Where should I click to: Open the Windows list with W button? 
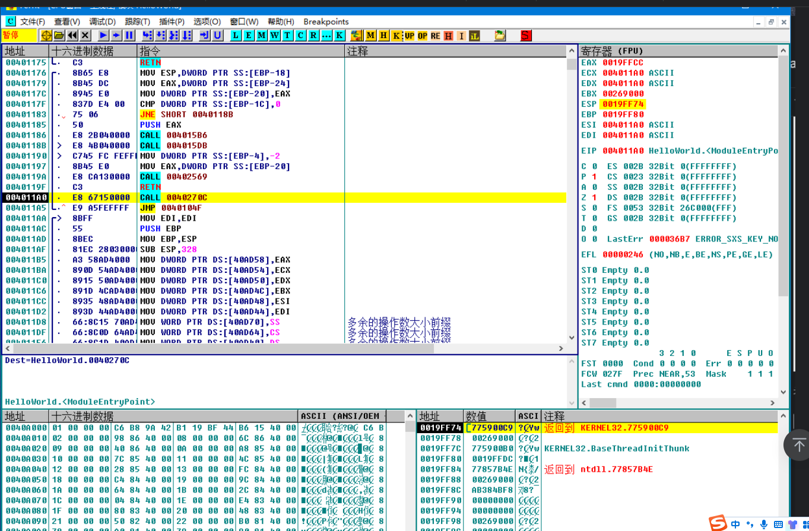point(274,36)
